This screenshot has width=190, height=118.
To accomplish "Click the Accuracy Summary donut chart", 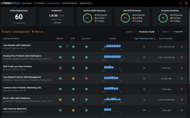I will coord(163,18).
